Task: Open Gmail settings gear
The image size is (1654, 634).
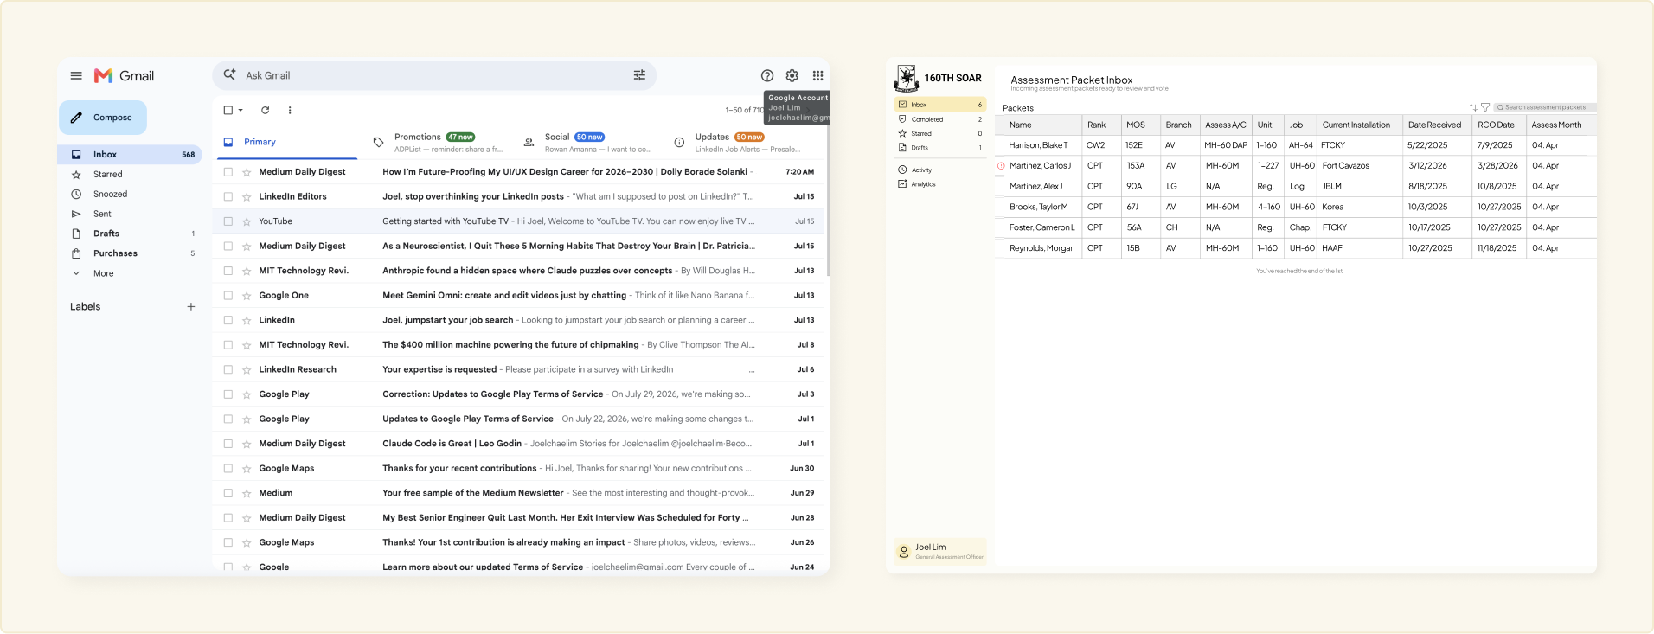Action: pos(792,76)
